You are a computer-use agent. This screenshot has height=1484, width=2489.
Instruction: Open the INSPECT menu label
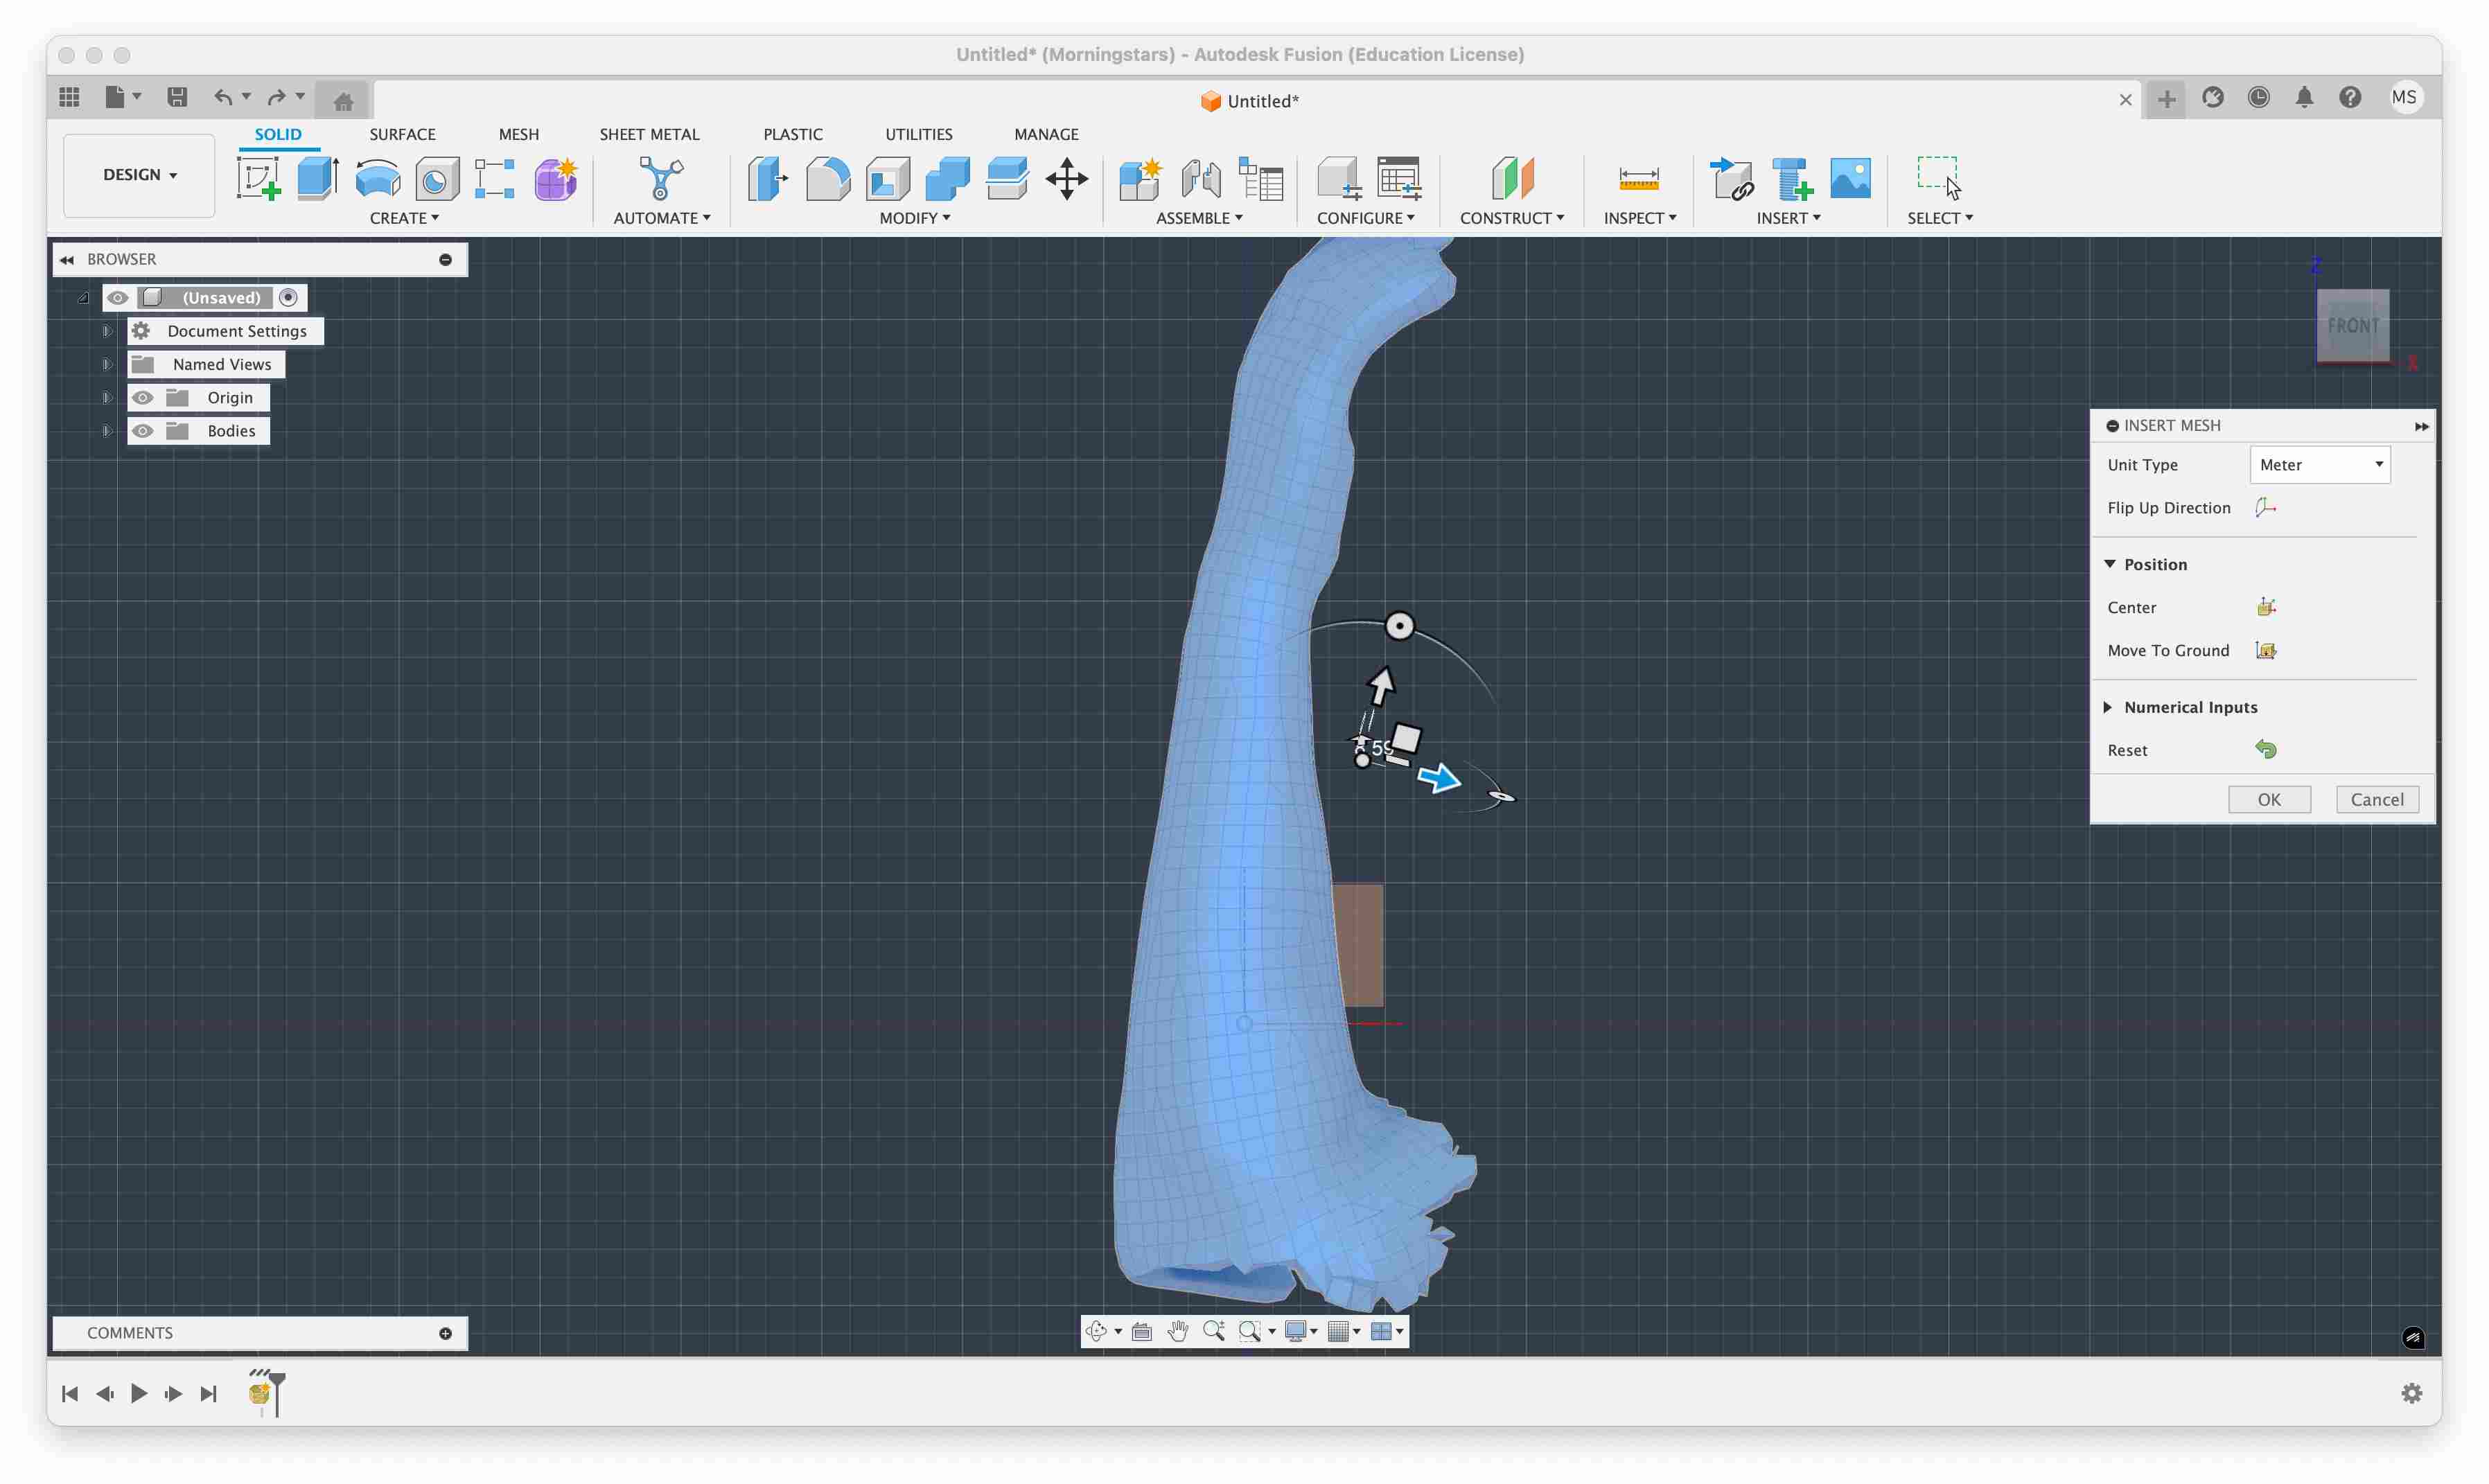point(1640,218)
